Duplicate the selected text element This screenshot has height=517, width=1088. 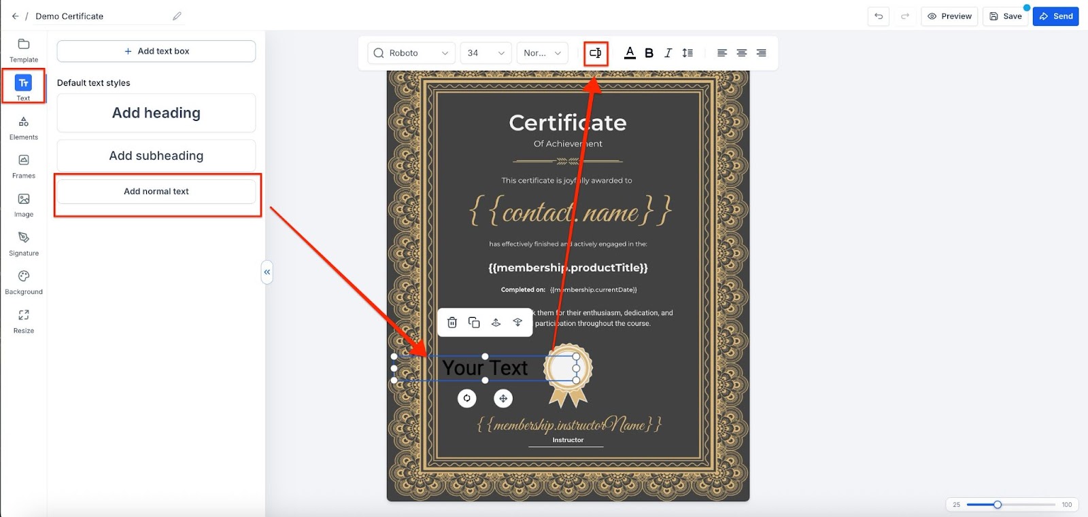click(x=474, y=323)
